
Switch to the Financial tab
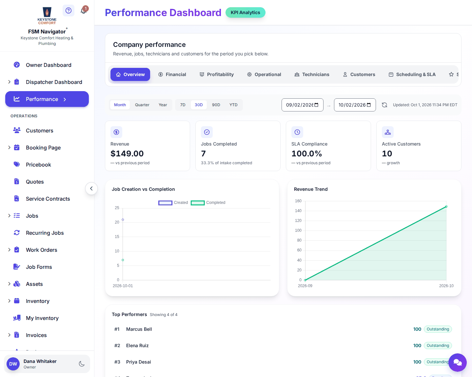(x=172, y=74)
